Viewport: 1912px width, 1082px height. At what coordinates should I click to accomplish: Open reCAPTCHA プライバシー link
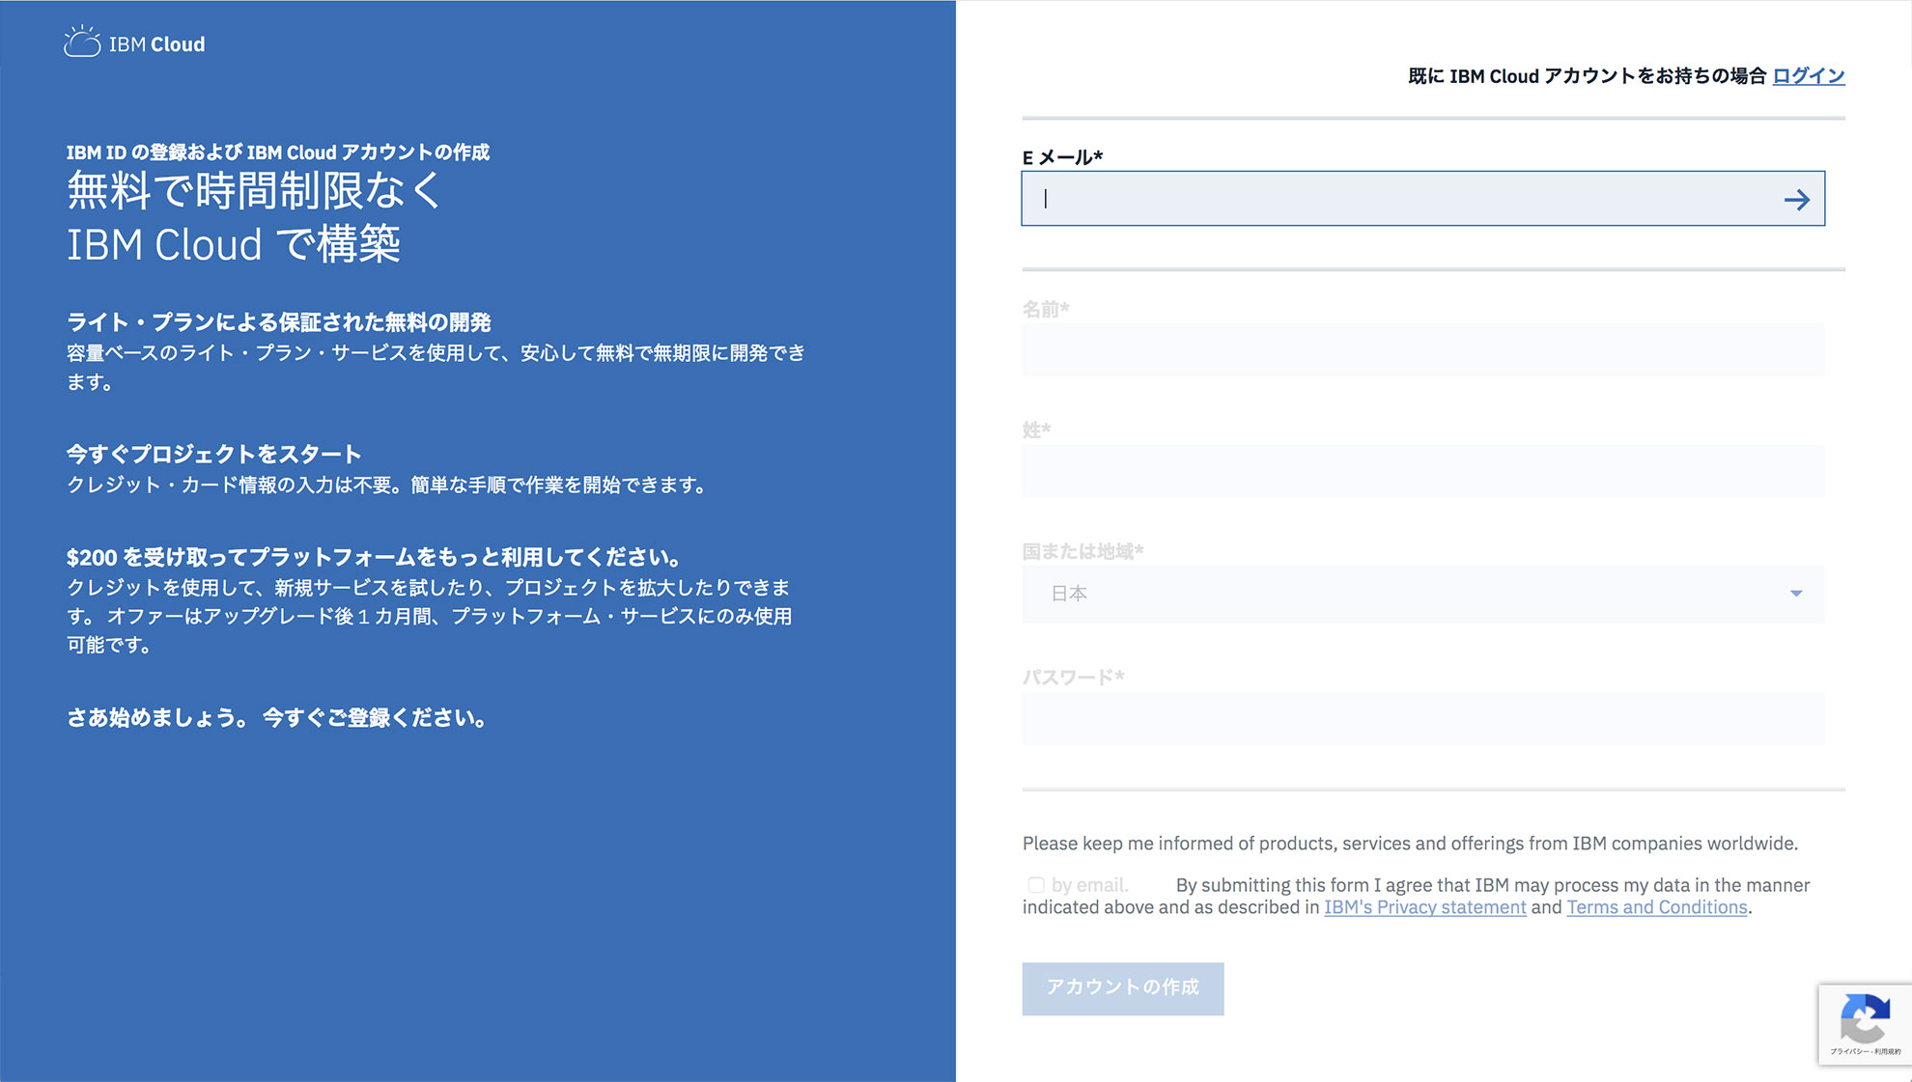click(x=1848, y=1051)
